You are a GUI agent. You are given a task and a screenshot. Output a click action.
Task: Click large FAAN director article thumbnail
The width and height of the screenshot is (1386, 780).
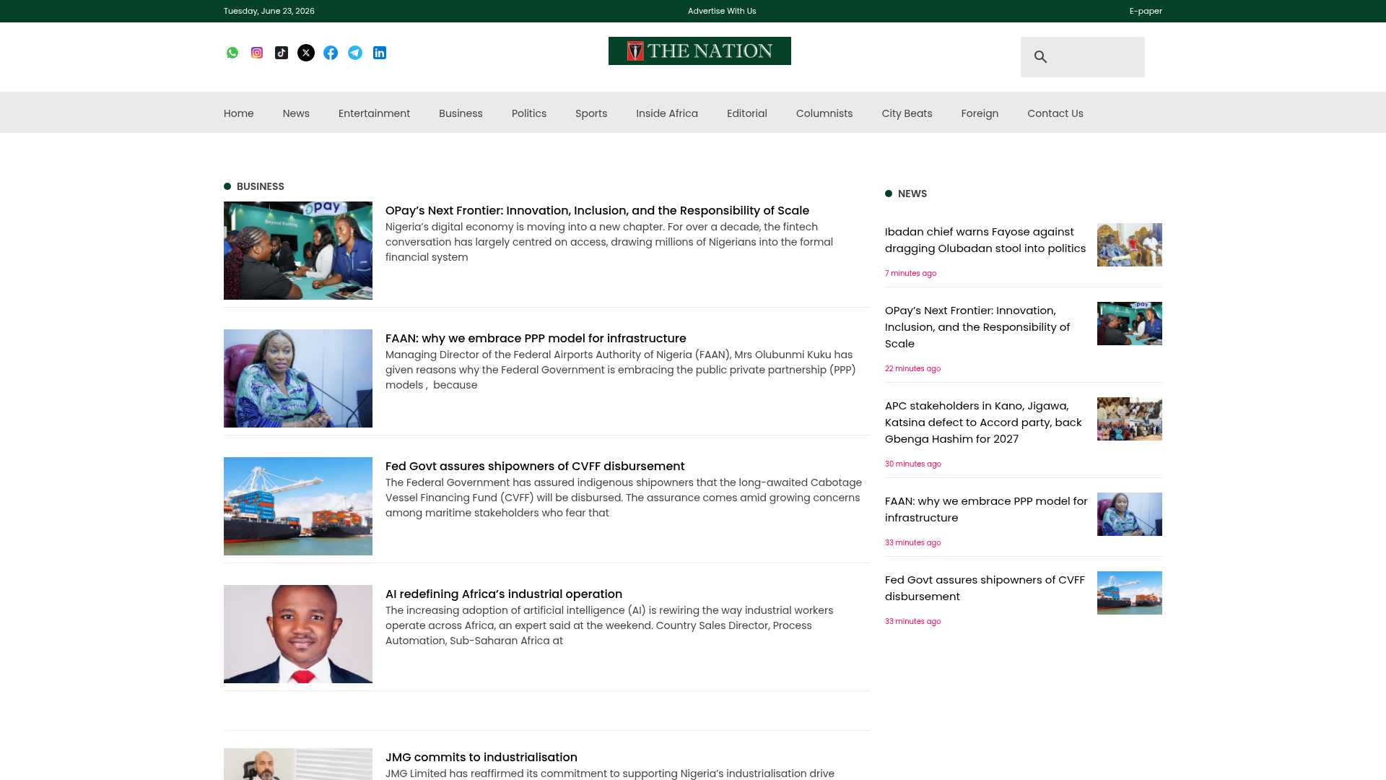coord(298,378)
